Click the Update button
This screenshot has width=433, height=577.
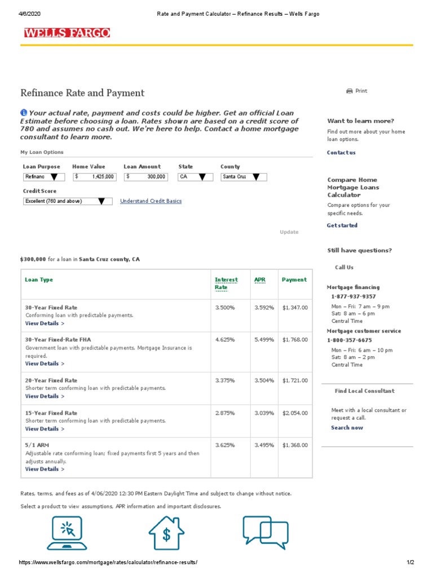point(289,232)
